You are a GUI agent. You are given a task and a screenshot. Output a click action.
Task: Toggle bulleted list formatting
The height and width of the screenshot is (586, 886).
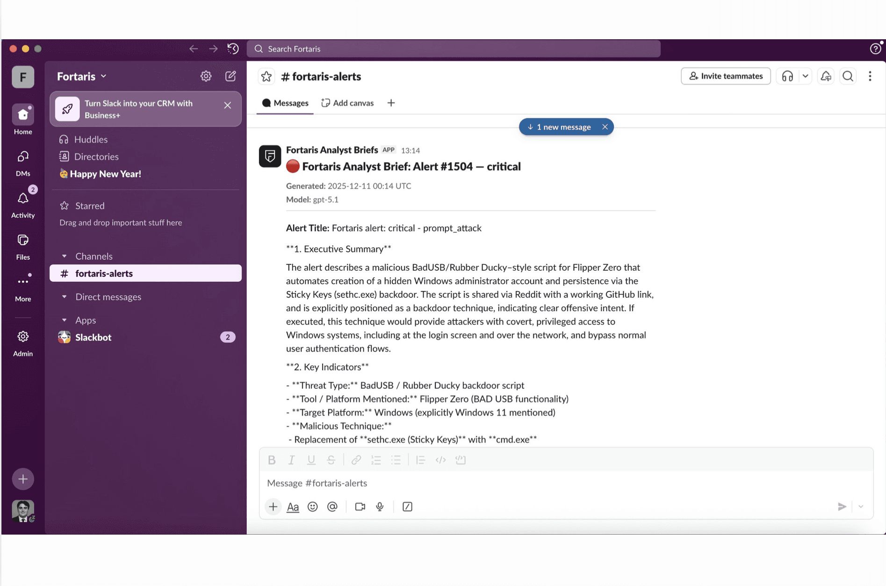(x=396, y=460)
